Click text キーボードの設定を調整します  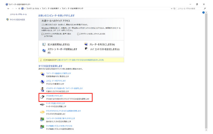(x=56, y=107)
